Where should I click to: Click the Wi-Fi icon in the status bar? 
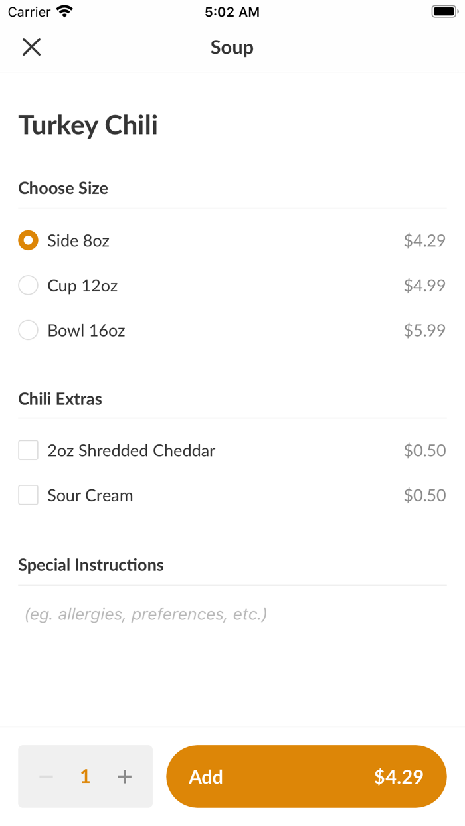[64, 11]
